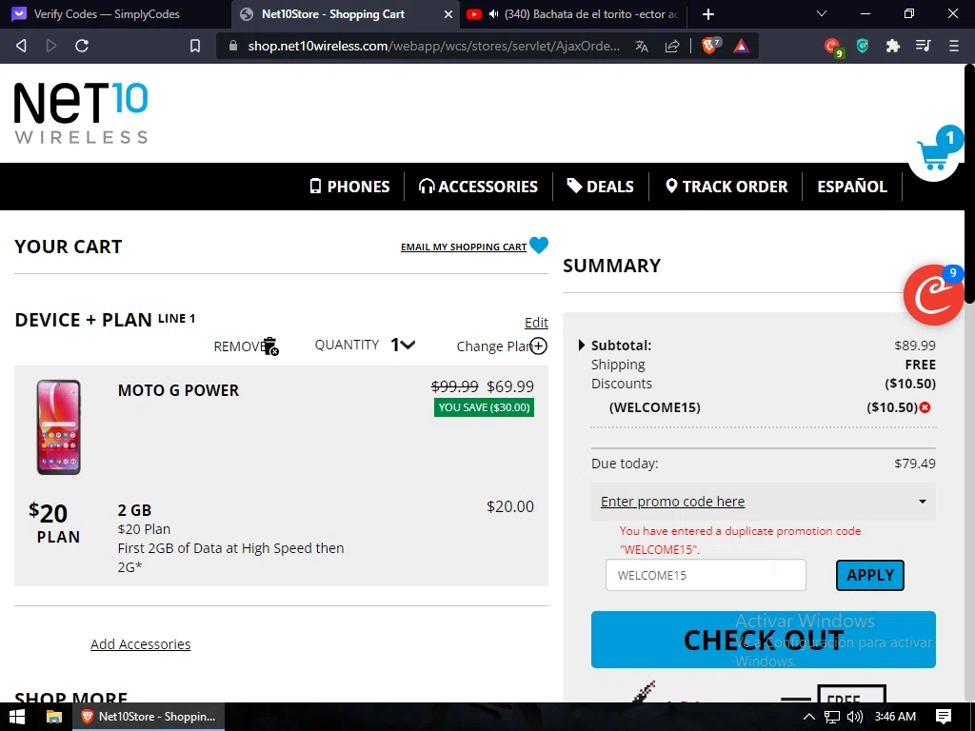Viewport: 975px width, 731px height.
Task: Bookmark this page icon
Action: pyautogui.click(x=194, y=46)
